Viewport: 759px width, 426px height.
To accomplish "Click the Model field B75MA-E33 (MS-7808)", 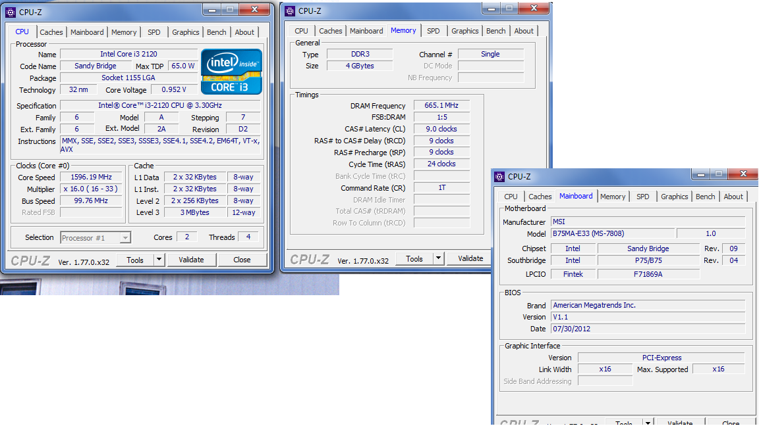I will coord(612,234).
